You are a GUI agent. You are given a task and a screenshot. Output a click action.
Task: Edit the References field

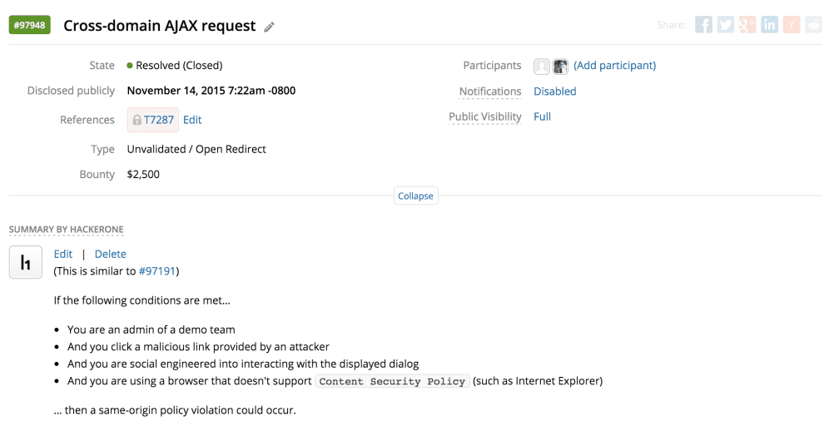[x=192, y=120]
